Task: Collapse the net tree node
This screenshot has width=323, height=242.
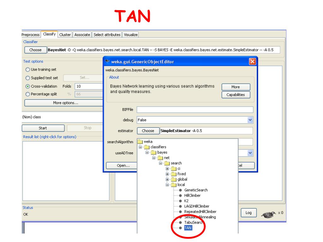Action: 154,158
